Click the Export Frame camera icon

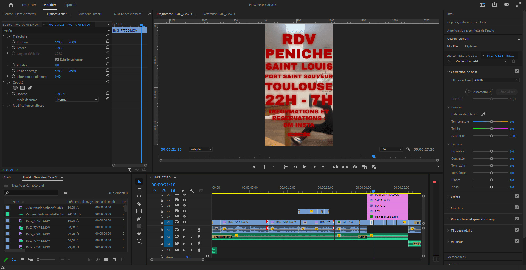click(x=355, y=167)
